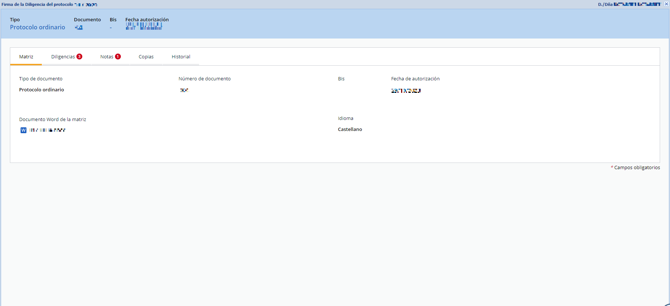Select the Número de documento value
This screenshot has height=306, width=670.
pos(184,90)
